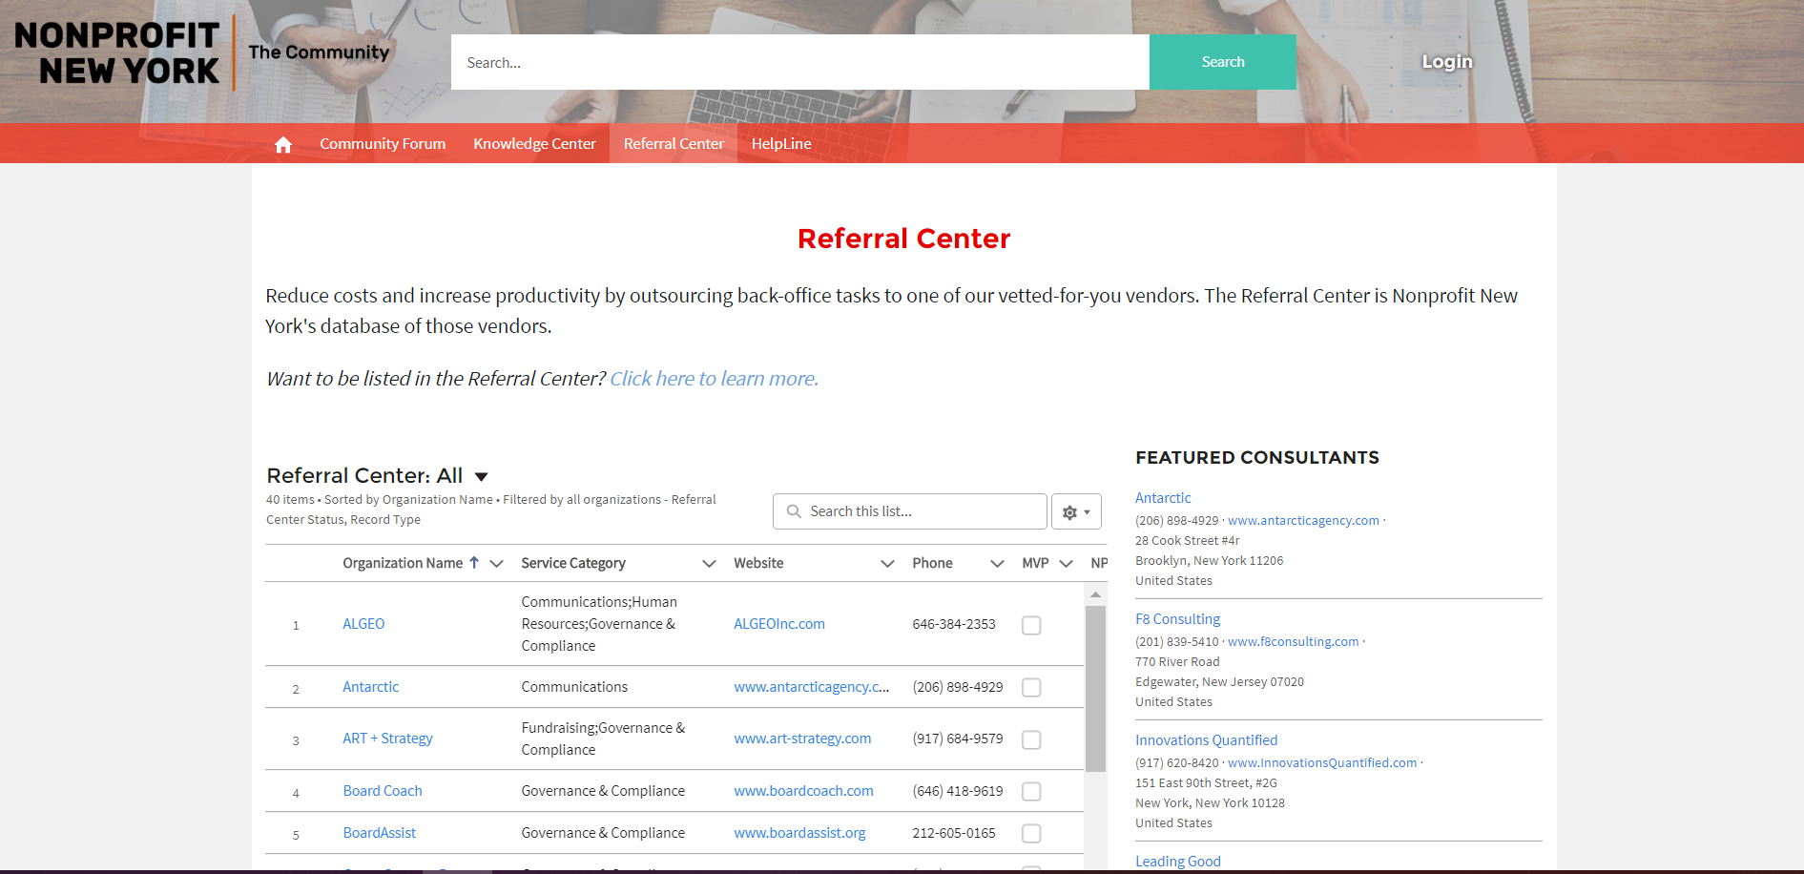Open the Knowledge Center menu item
The height and width of the screenshot is (874, 1804).
pos(534,143)
